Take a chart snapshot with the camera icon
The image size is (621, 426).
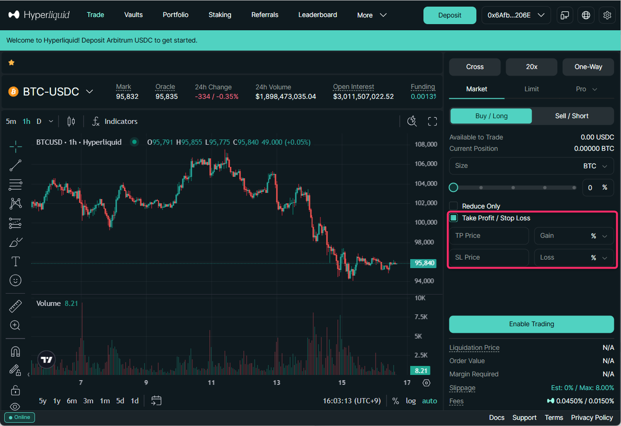412,121
